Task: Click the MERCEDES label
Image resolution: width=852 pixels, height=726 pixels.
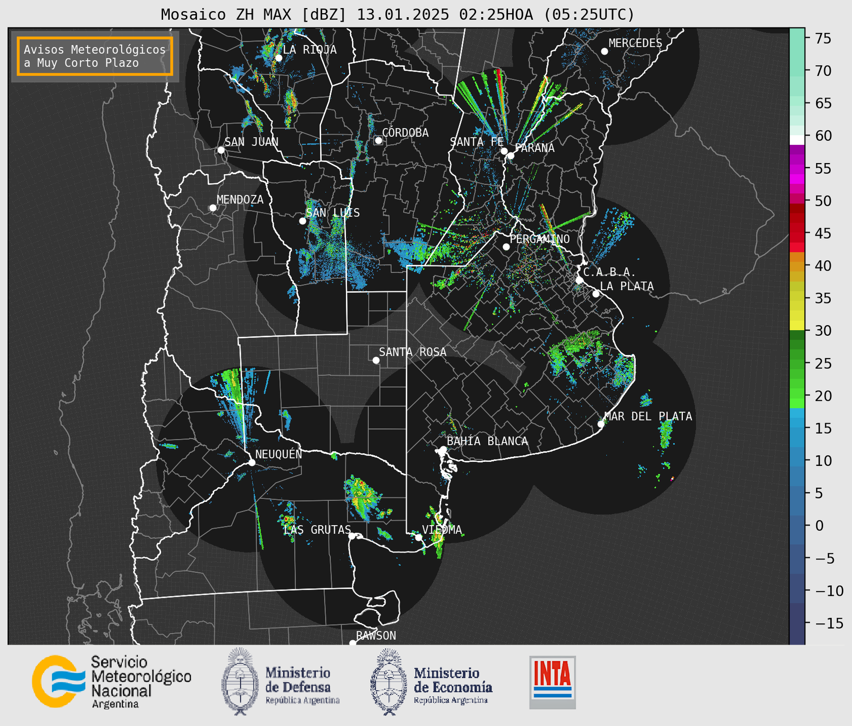Action: pyautogui.click(x=635, y=43)
